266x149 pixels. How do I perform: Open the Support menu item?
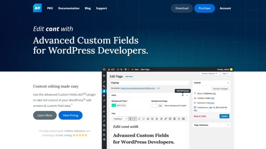(x=101, y=8)
